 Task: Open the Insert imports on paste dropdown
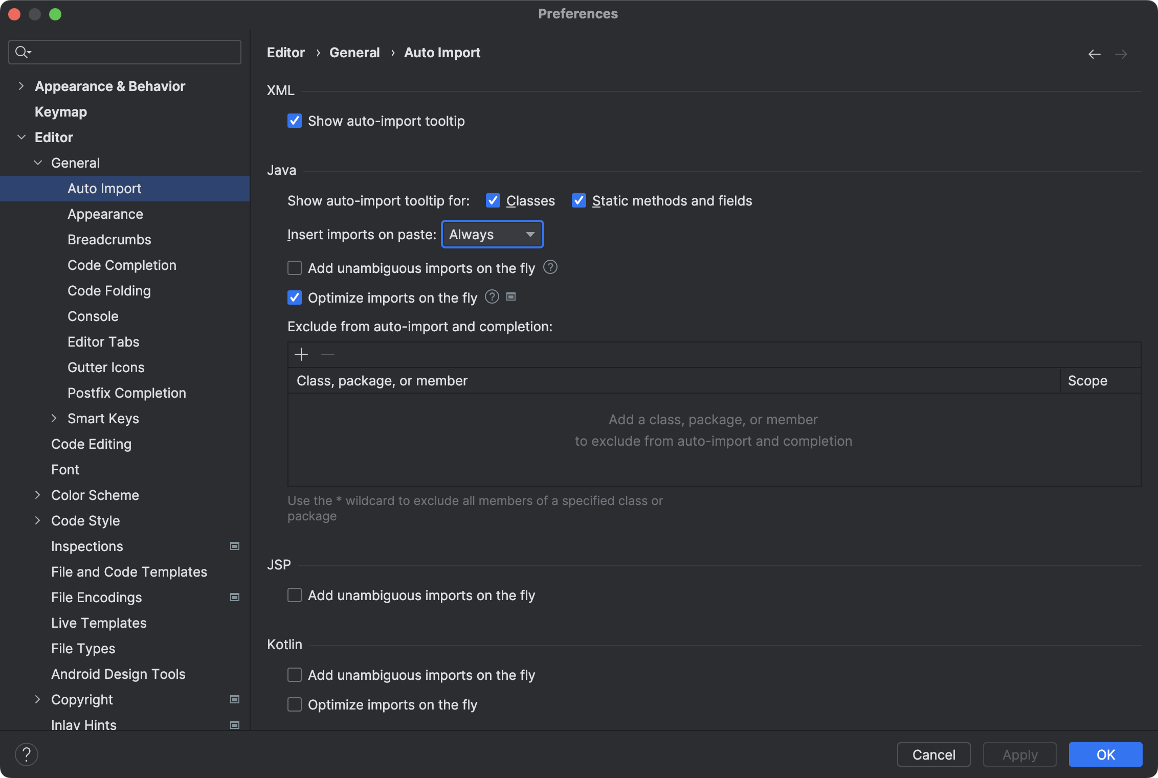click(x=492, y=235)
